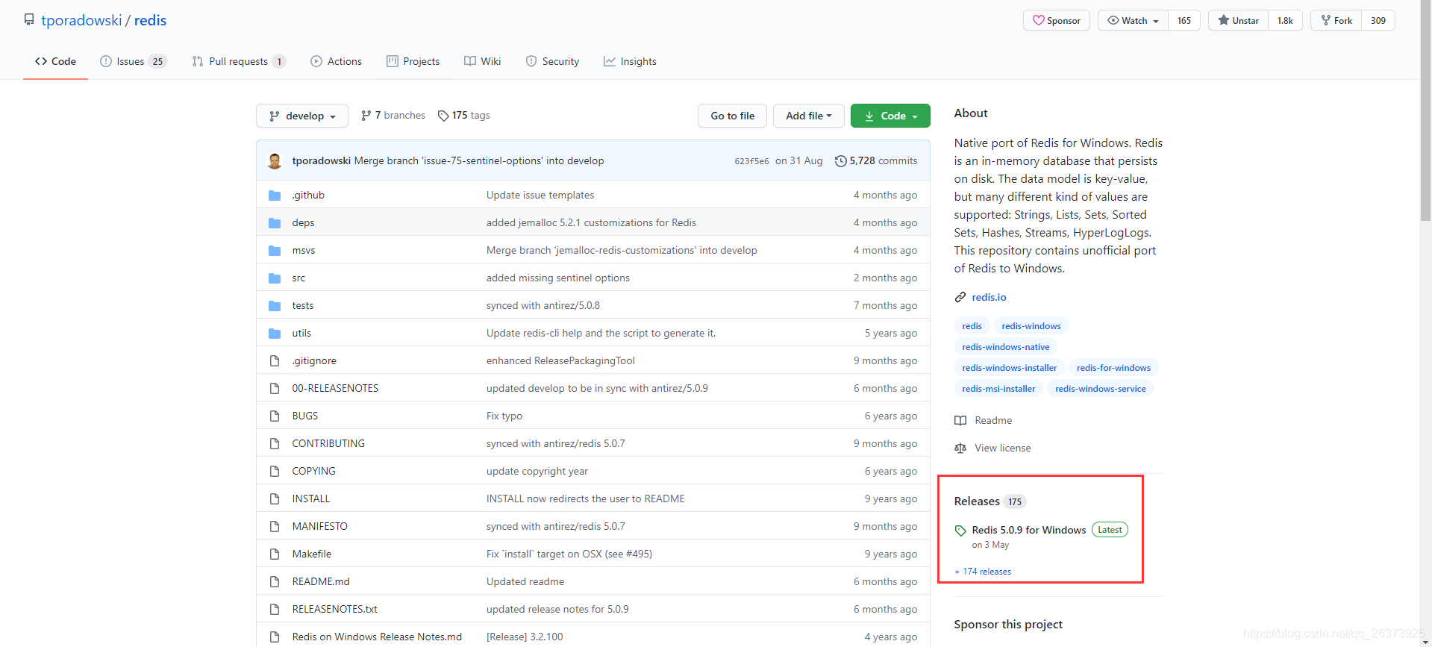
Task: Click the page vertical scrollbar thumb
Action: click(1425, 112)
